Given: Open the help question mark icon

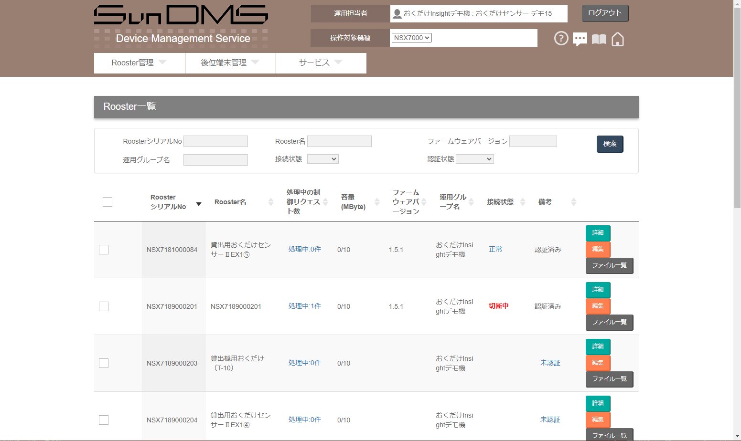Looking at the screenshot, I should (561, 38).
